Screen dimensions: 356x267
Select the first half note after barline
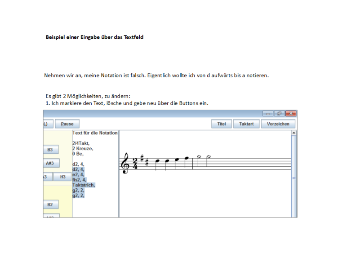click(x=198, y=157)
